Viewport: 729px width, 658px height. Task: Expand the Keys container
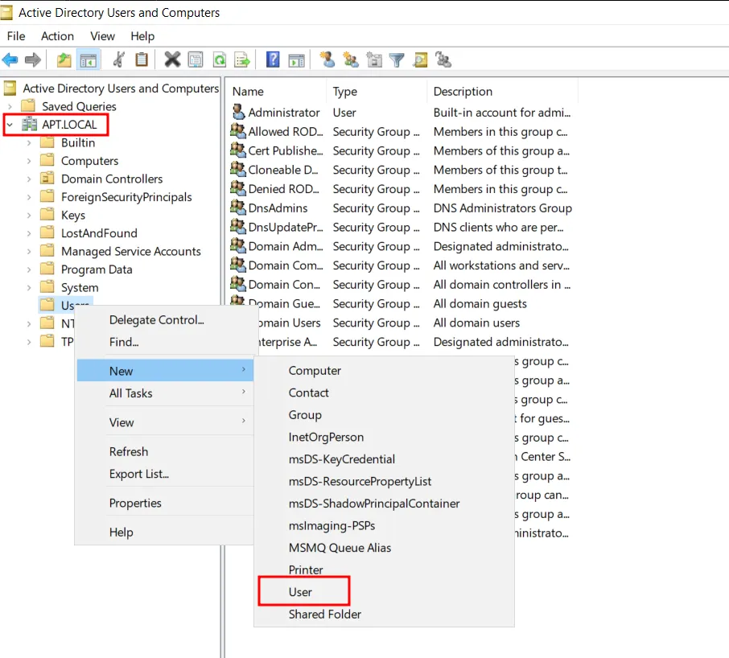coord(29,215)
